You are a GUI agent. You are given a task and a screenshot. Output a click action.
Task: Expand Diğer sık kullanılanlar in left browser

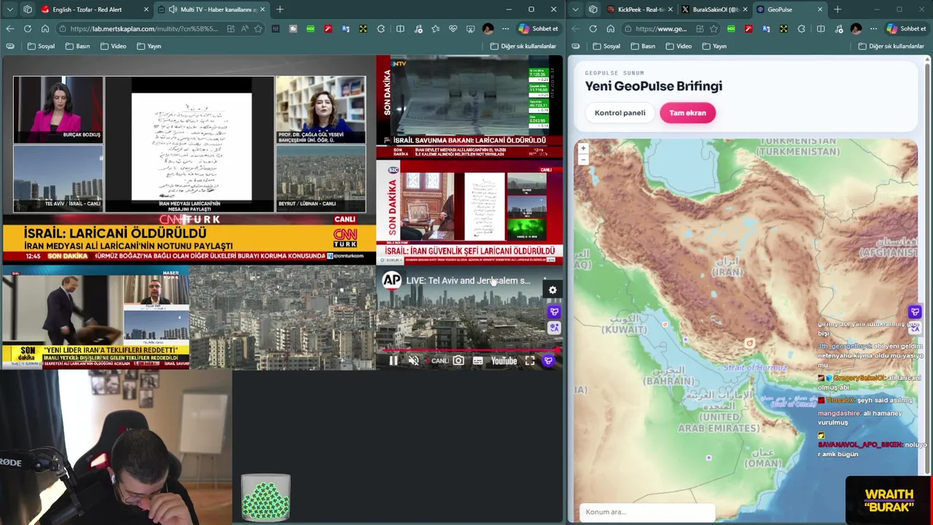(523, 46)
